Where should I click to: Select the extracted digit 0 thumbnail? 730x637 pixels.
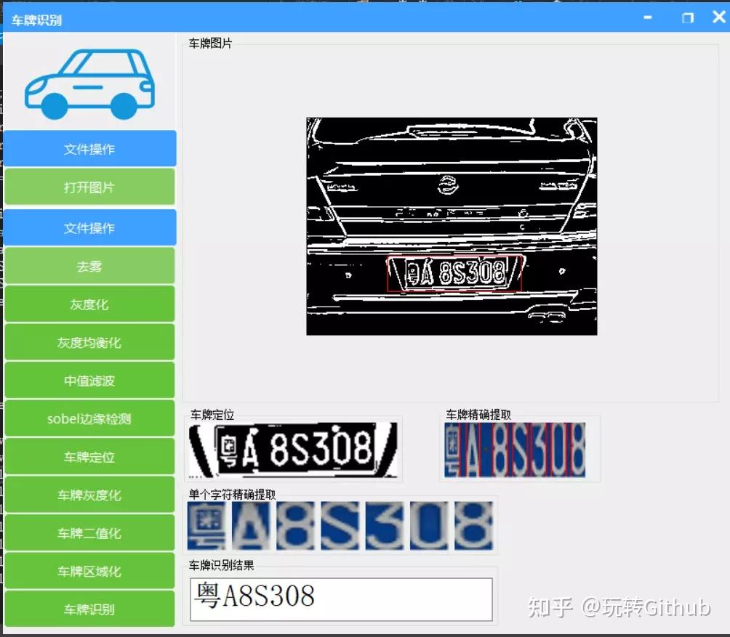pos(429,525)
